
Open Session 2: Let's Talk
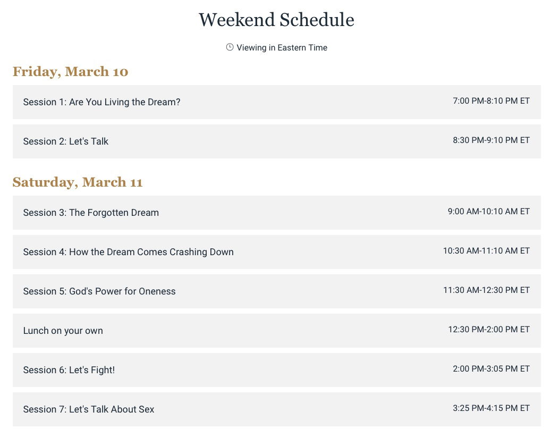click(x=277, y=141)
